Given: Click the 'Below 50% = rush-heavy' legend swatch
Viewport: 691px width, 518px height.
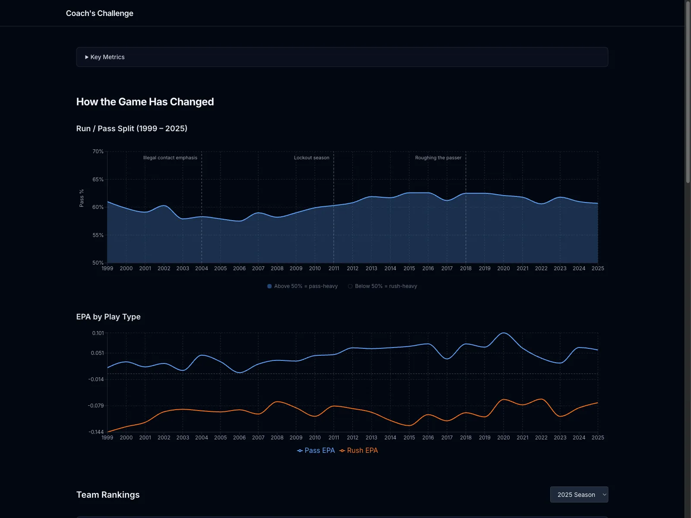Looking at the screenshot, I should tap(350, 286).
